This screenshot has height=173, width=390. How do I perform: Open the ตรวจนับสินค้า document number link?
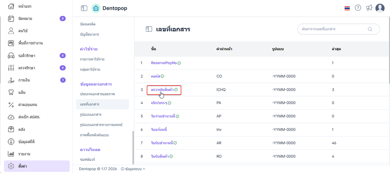click(162, 90)
